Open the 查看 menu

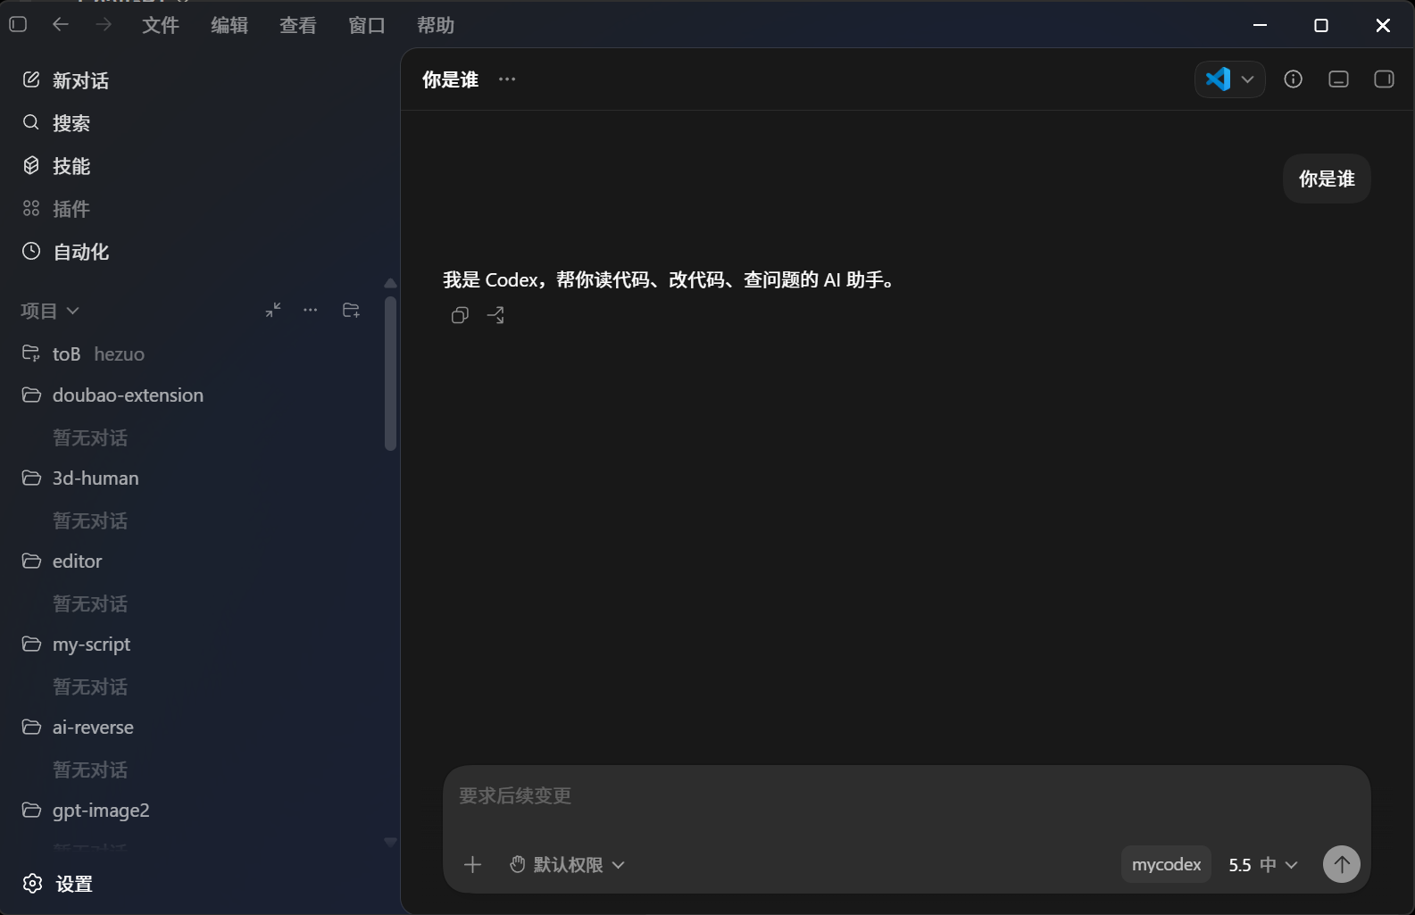pos(298,25)
